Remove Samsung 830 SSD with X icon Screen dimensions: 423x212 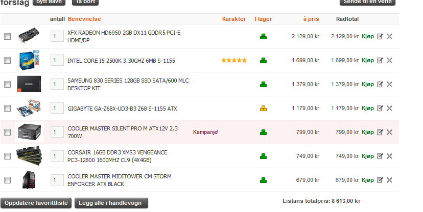[389, 84]
